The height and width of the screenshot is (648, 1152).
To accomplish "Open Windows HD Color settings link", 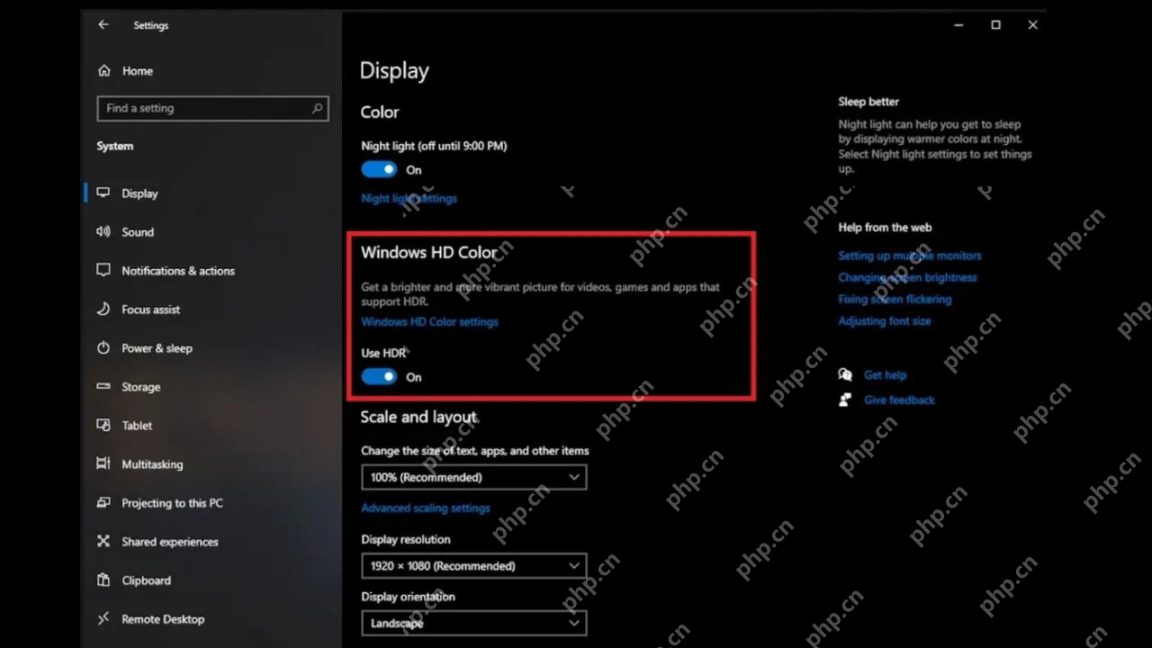I will pos(429,321).
